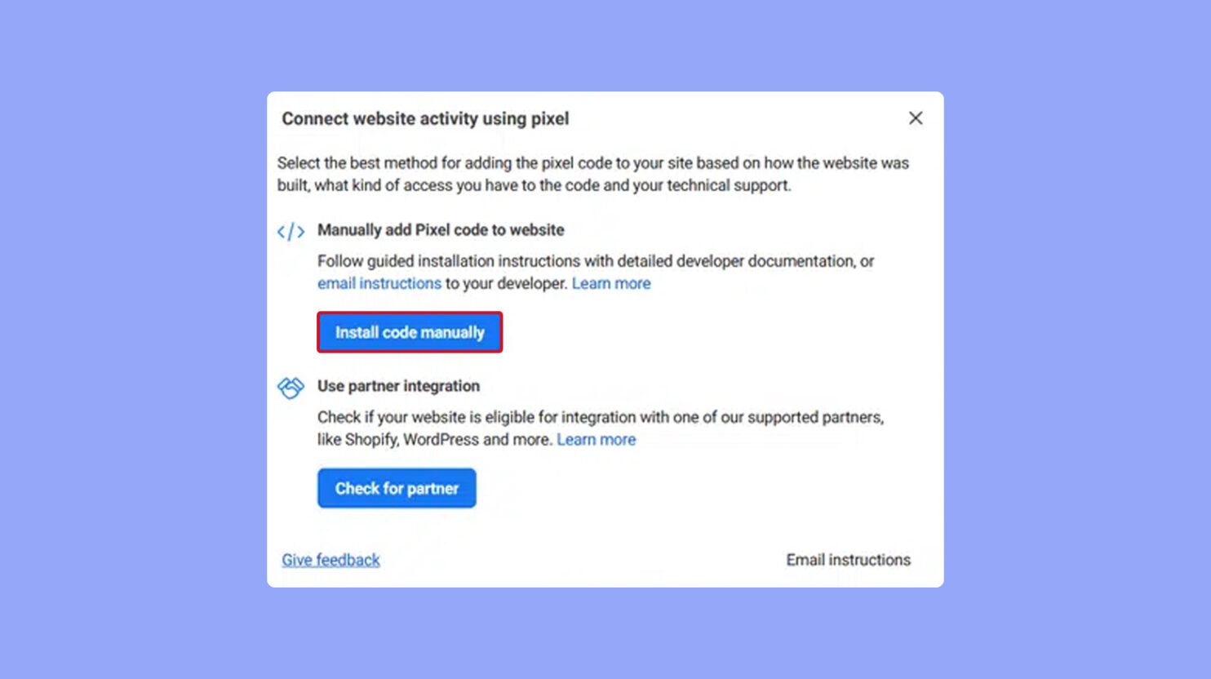Close the pixel connection dialog with X

(916, 118)
